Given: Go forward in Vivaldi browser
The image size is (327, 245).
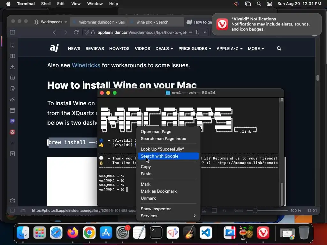Looking at the screenshot, I should click(x=65, y=32).
